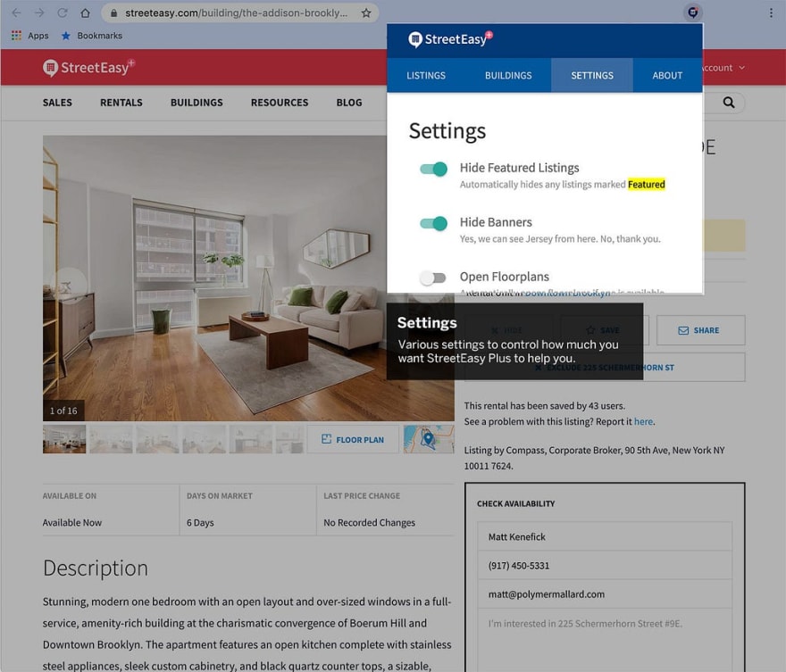786x672 pixels.
Task: Toggle off Hide Featured Listings
Action: point(433,170)
